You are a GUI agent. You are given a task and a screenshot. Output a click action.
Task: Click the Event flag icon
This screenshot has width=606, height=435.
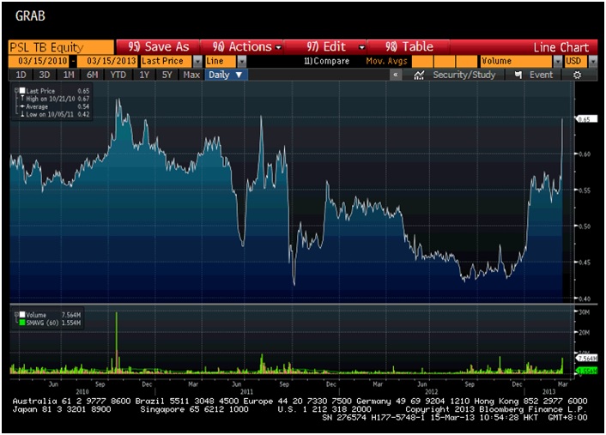pyautogui.click(x=518, y=75)
